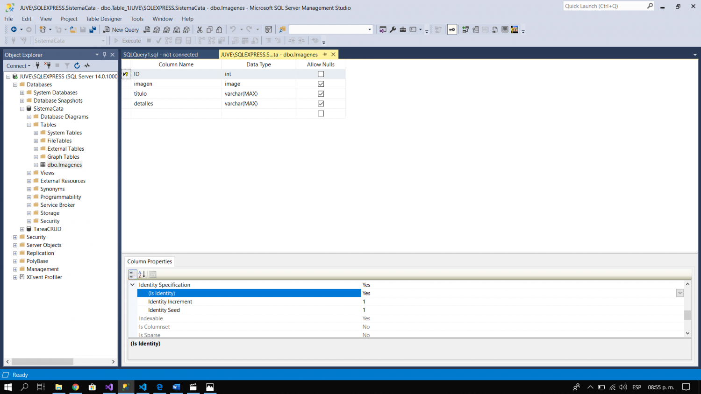Click the Manage XML Indexes icon

click(495, 29)
